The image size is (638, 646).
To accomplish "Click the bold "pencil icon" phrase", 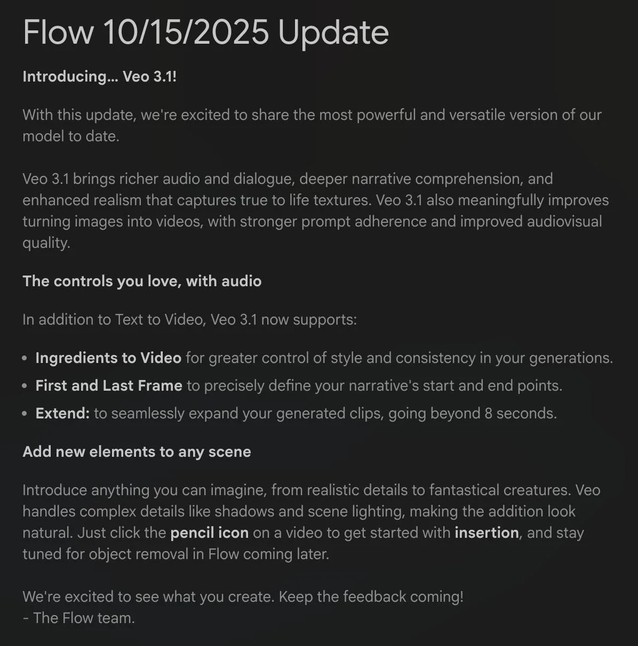I will pyautogui.click(x=209, y=532).
